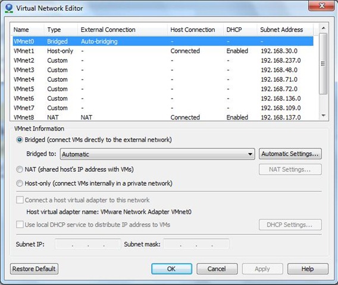Click the scroll down arrow of network list
The height and width of the screenshot is (285, 338).
(323, 116)
